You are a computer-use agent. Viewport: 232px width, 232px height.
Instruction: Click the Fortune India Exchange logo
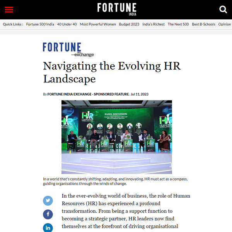point(68,49)
